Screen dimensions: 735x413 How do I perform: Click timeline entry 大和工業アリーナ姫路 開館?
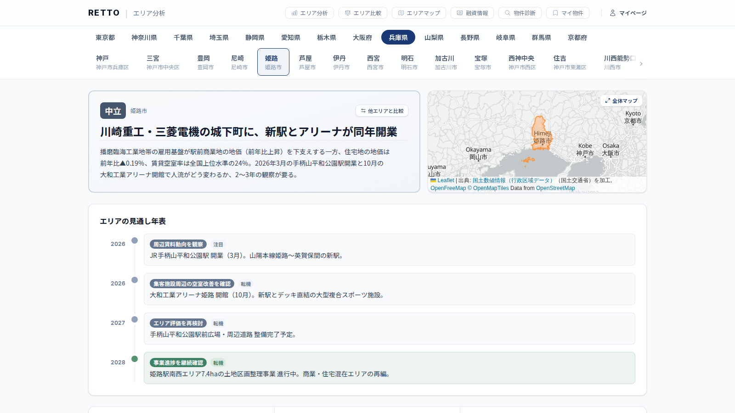tap(390, 289)
